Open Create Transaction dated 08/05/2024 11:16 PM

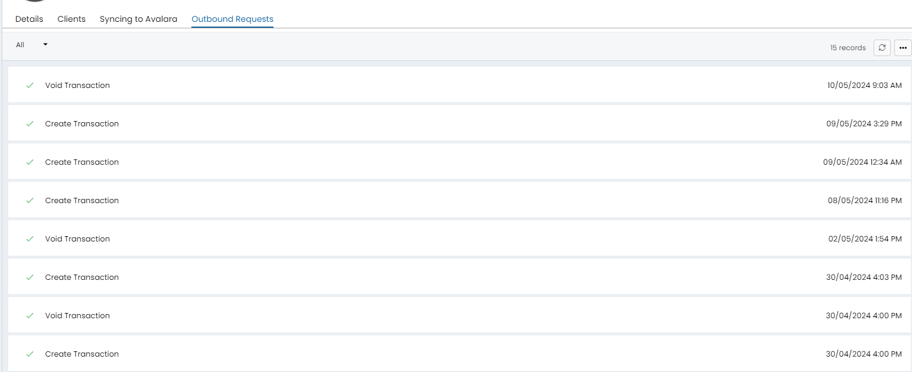pyautogui.click(x=82, y=201)
